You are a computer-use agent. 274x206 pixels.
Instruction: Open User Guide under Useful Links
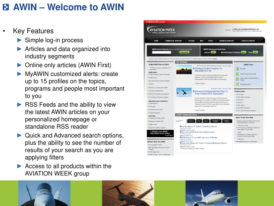240,94
